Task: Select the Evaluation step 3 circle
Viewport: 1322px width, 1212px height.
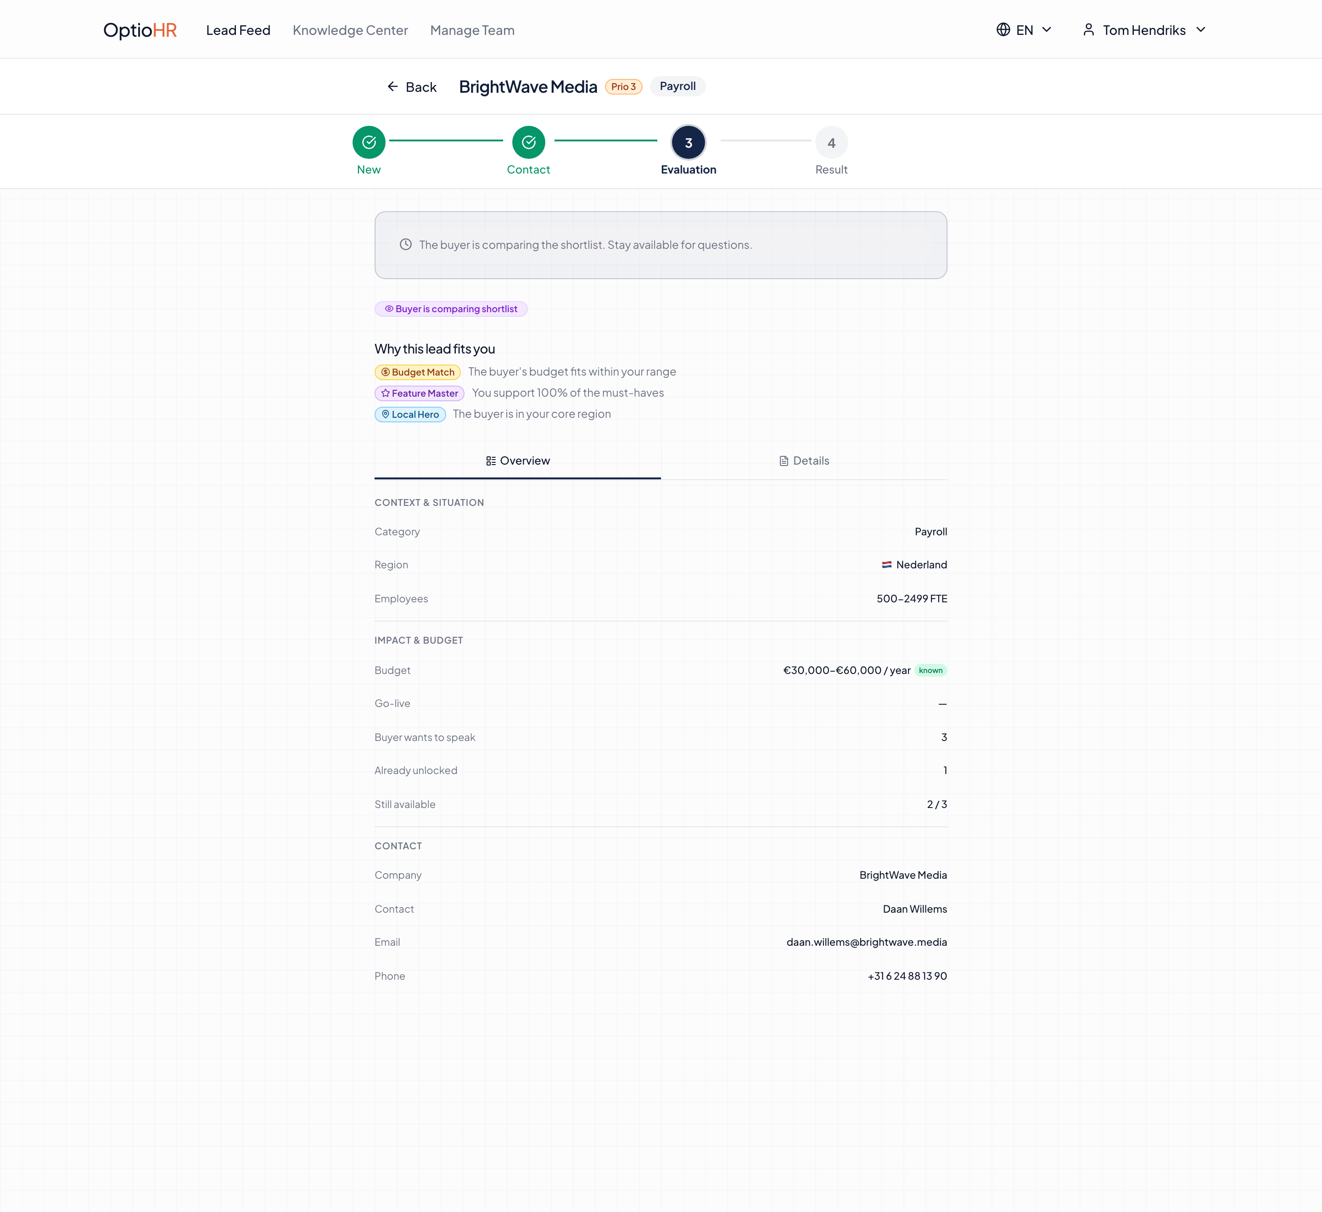Action: point(689,142)
